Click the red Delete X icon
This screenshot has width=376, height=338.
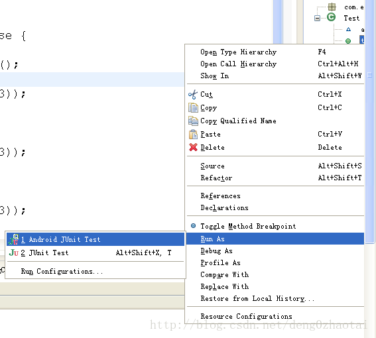(x=193, y=147)
